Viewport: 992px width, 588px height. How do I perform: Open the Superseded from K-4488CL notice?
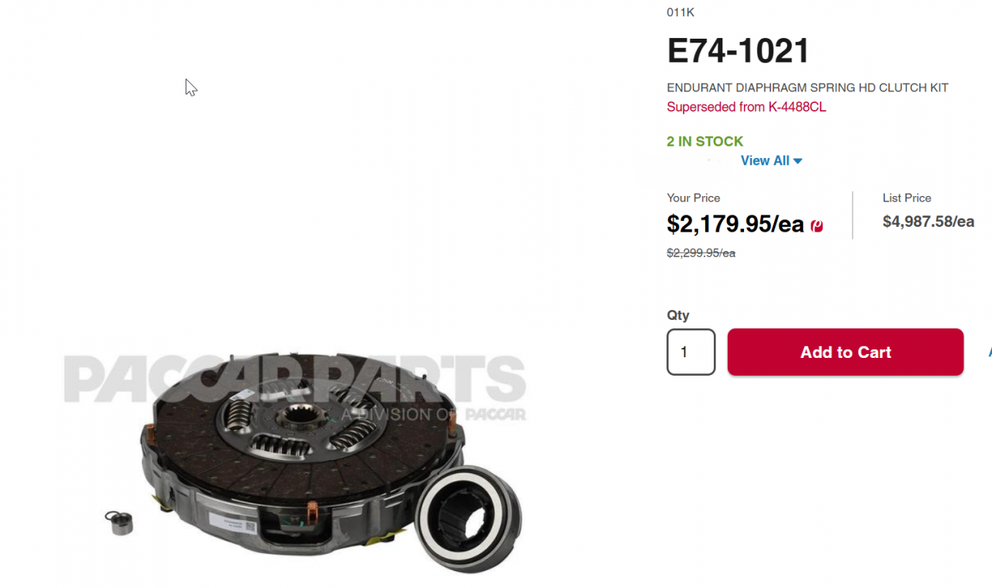coord(746,107)
